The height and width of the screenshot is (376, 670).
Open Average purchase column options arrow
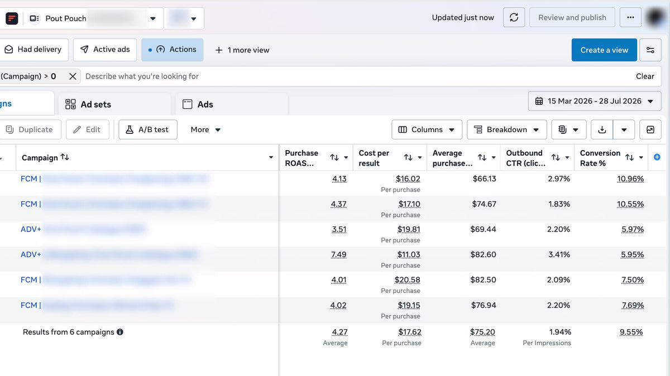[x=494, y=158]
